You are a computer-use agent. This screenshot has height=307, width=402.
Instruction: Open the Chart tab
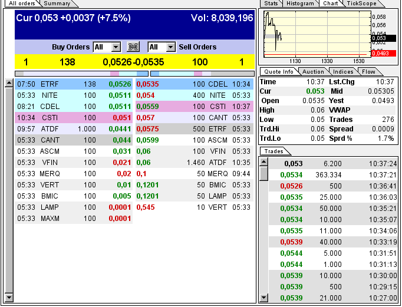pos(330,4)
